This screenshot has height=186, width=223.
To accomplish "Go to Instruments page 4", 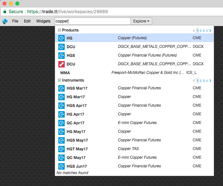I will pyautogui.click(x=207, y=81).
